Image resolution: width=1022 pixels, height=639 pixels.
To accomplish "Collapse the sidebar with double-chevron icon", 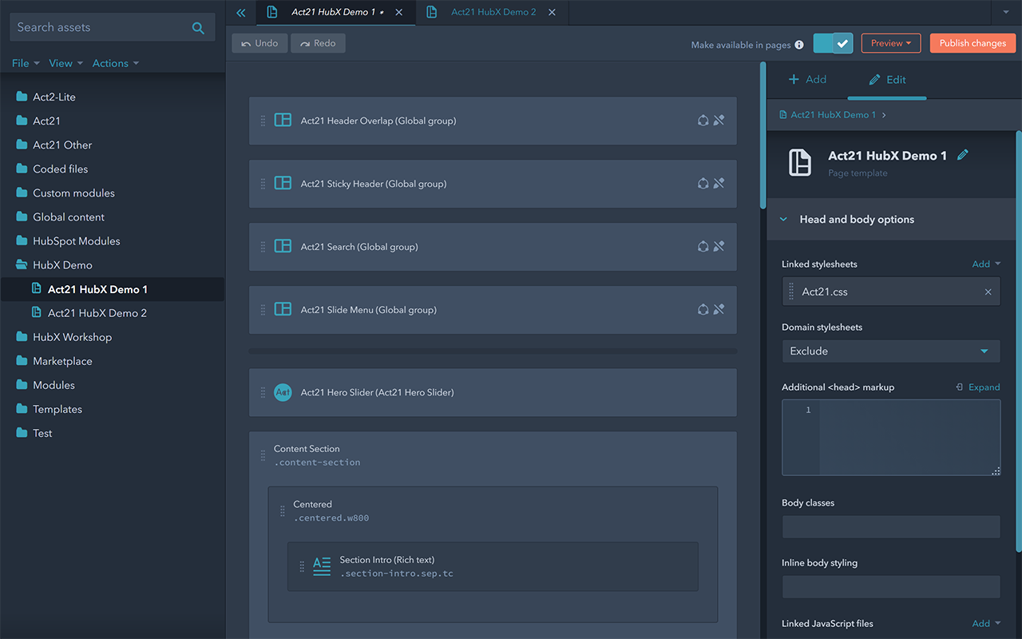I will click(x=241, y=13).
